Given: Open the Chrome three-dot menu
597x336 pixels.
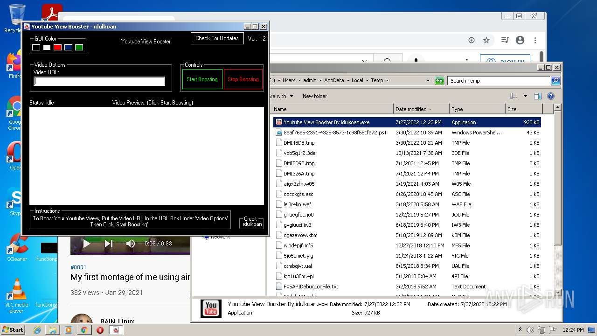Looking at the screenshot, I should coord(535,40).
